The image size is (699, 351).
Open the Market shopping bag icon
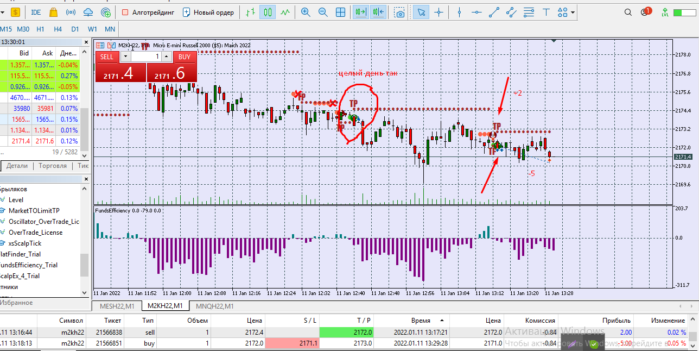coord(53,12)
